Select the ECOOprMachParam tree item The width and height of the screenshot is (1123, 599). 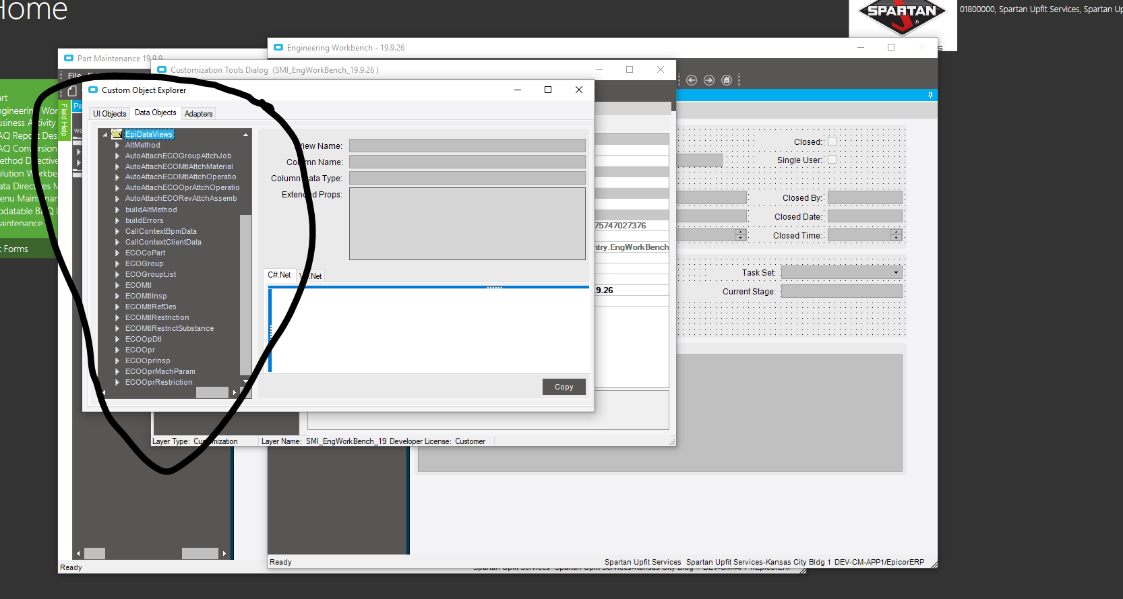point(160,371)
